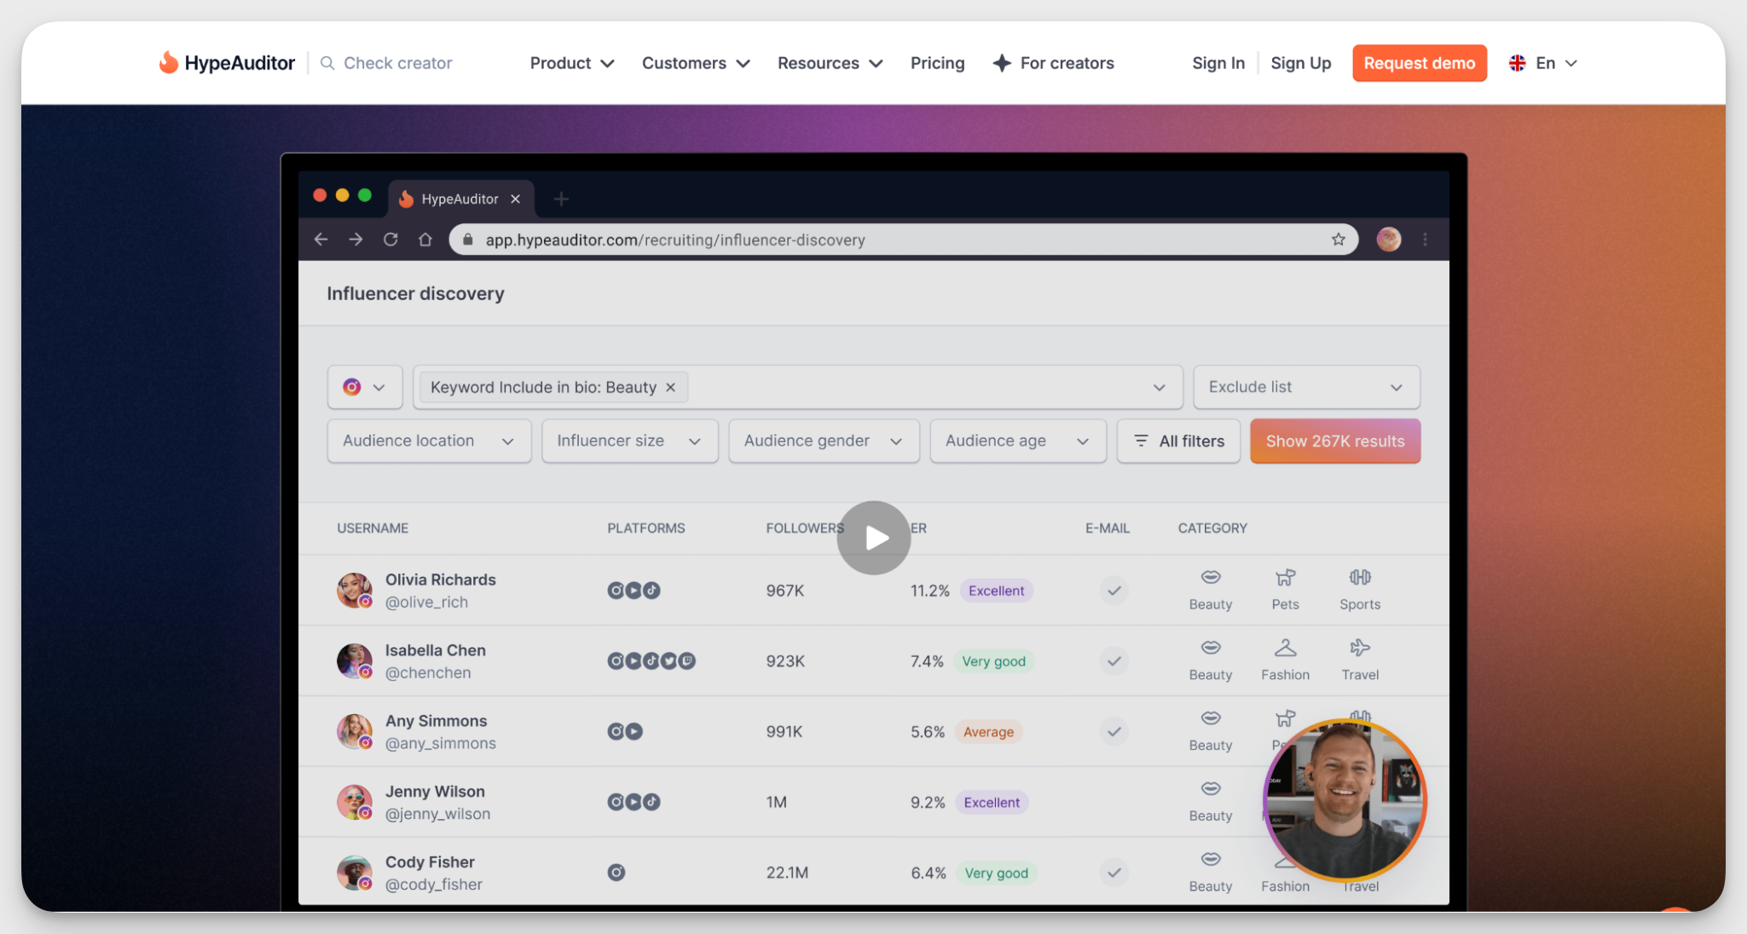Click the All filters button
Screen dimensions: 1747x934
coord(1178,441)
